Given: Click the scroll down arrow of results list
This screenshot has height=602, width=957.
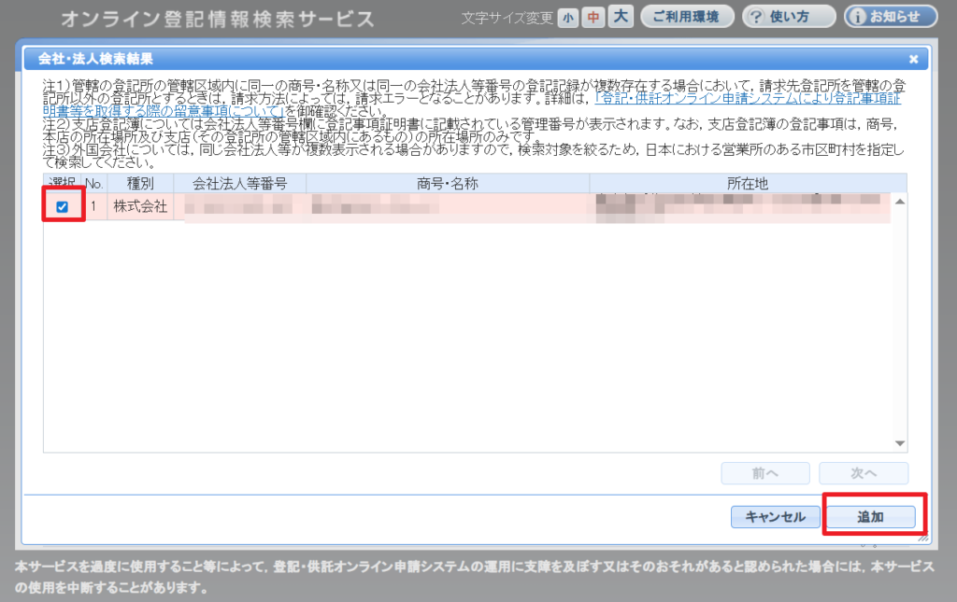Looking at the screenshot, I should [900, 444].
